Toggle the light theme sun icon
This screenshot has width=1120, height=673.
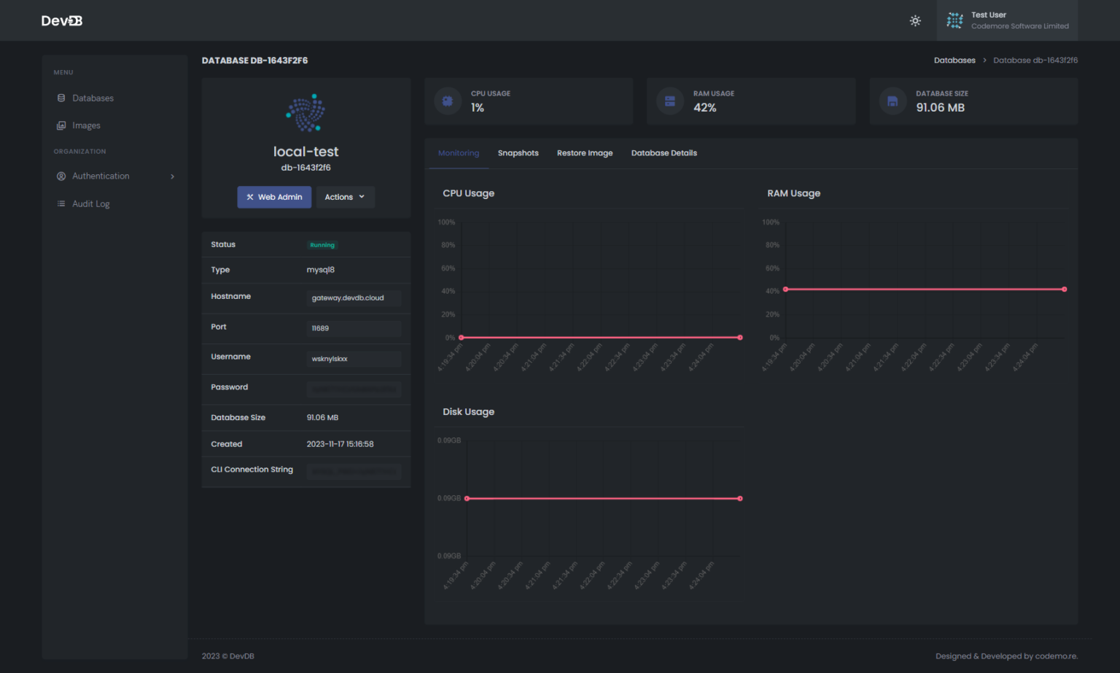(x=915, y=20)
